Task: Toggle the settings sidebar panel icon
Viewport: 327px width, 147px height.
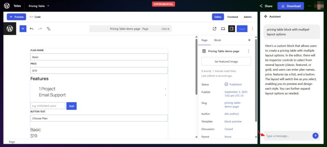Action: coord(232,29)
